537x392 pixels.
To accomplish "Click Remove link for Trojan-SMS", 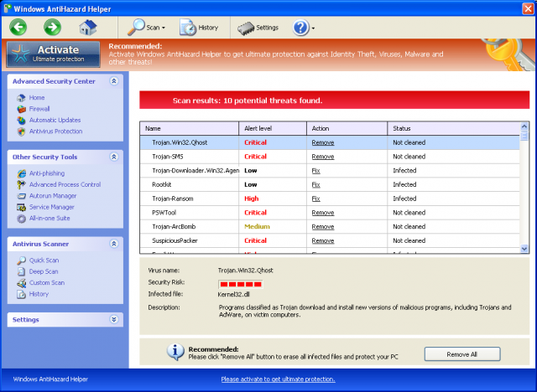I will pos(322,157).
